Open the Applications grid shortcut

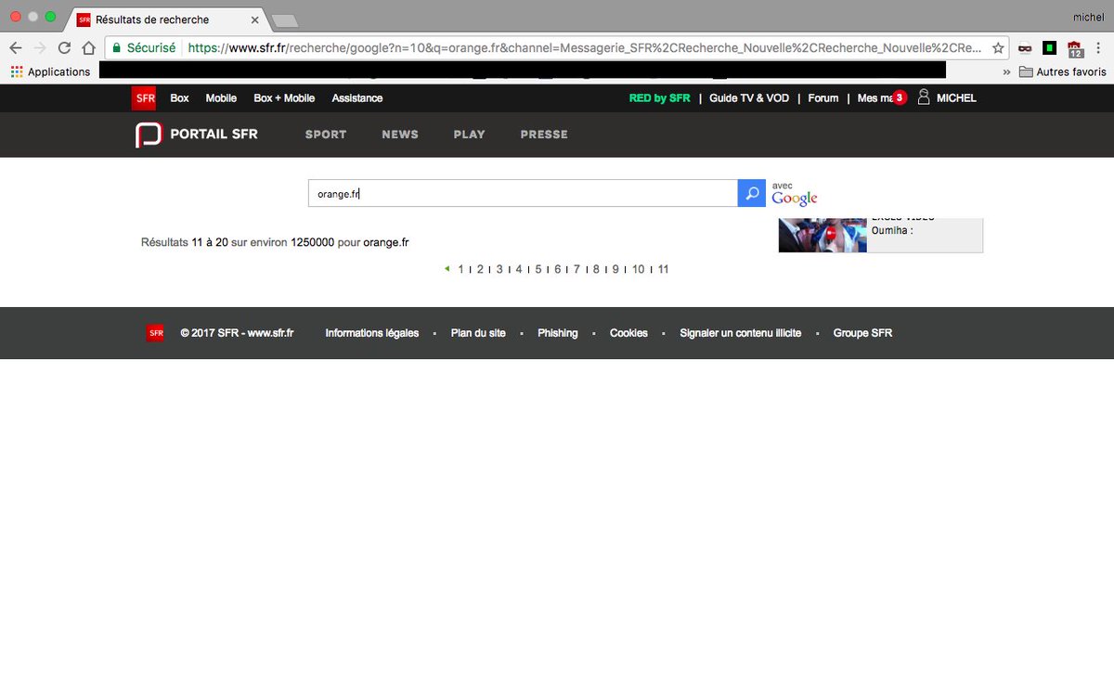pos(50,71)
